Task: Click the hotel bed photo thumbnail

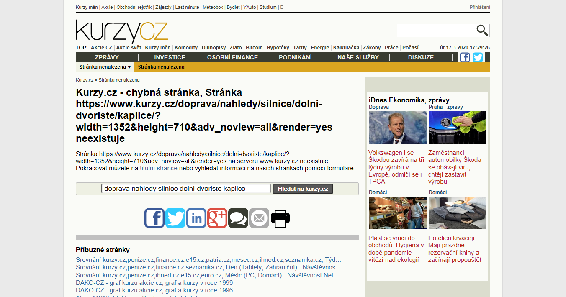Action: point(458,213)
